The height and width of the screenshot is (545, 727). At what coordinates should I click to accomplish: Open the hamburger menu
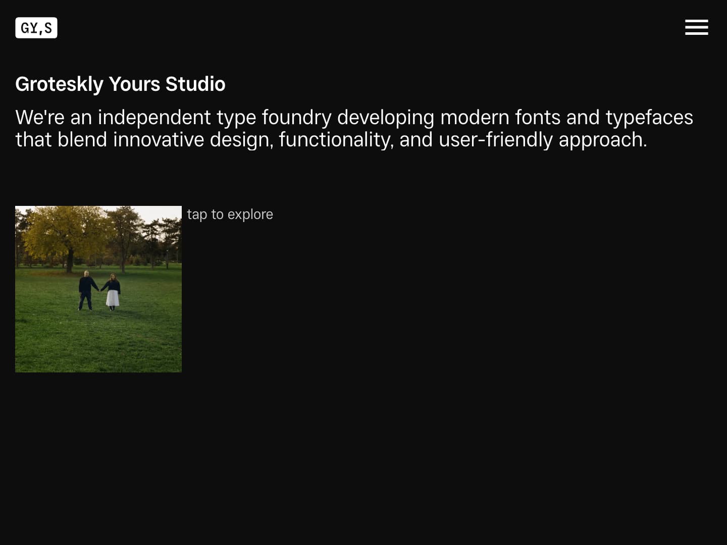tap(696, 27)
